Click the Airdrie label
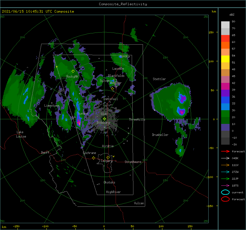Image resolution: width=246 pixels, height=230 pixels. 108,146
